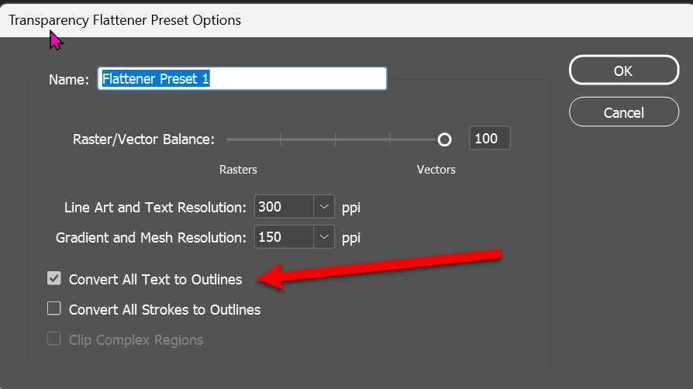The image size is (693, 389).
Task: Click the Rasters label under the slider
Action: point(238,169)
